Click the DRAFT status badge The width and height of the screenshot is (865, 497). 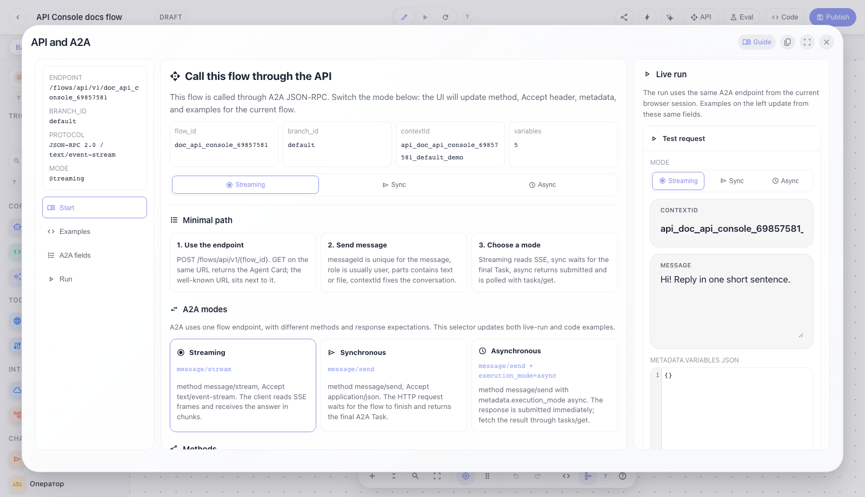(171, 17)
